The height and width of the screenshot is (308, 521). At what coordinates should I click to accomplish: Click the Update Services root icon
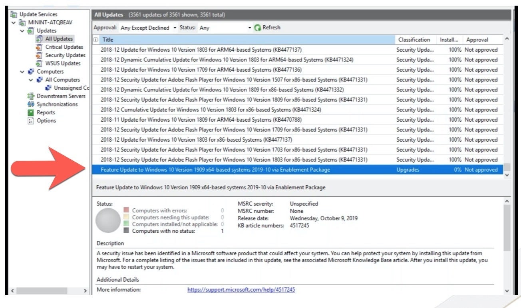pos(14,14)
